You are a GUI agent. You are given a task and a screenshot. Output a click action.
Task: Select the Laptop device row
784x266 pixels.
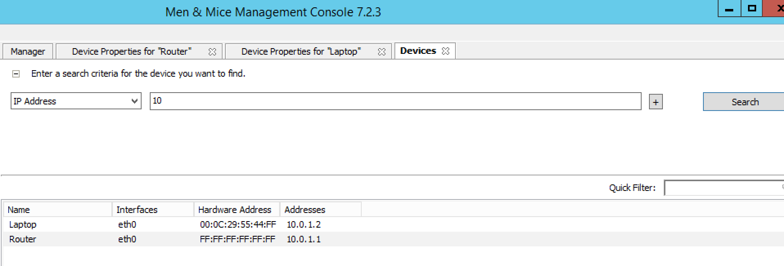click(x=23, y=224)
